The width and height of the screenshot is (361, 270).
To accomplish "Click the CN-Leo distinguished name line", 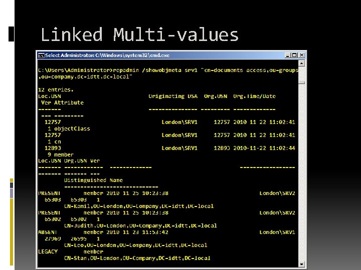I will click(135, 245).
